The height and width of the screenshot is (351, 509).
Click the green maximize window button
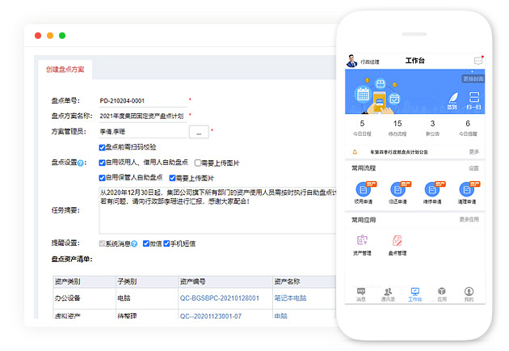pyautogui.click(x=62, y=36)
